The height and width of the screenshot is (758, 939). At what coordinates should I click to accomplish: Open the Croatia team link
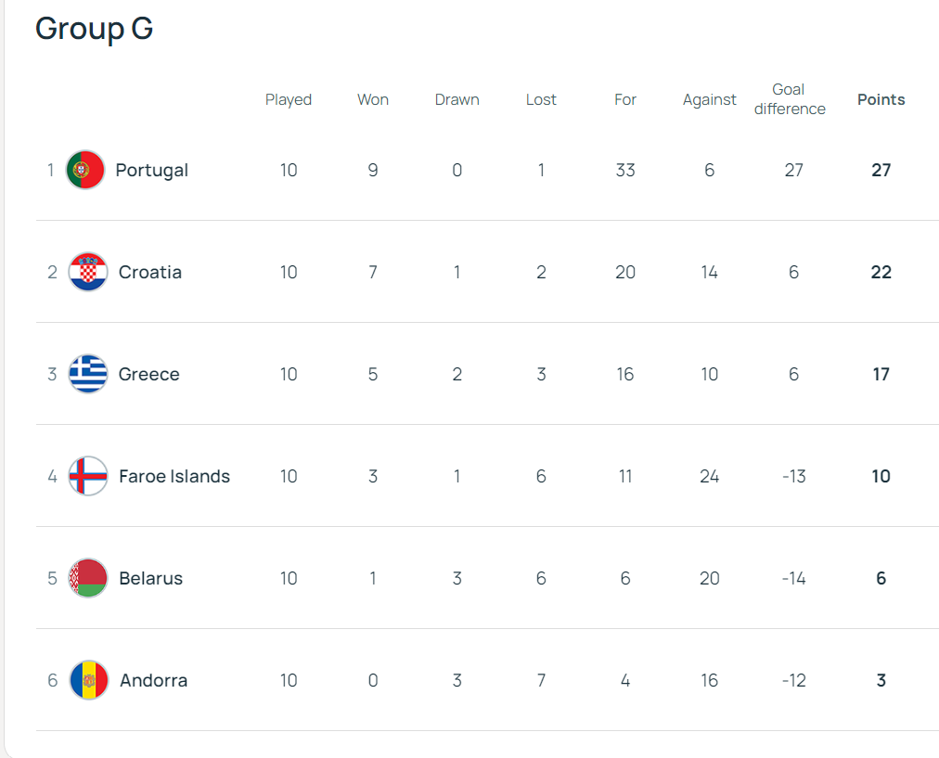point(149,273)
